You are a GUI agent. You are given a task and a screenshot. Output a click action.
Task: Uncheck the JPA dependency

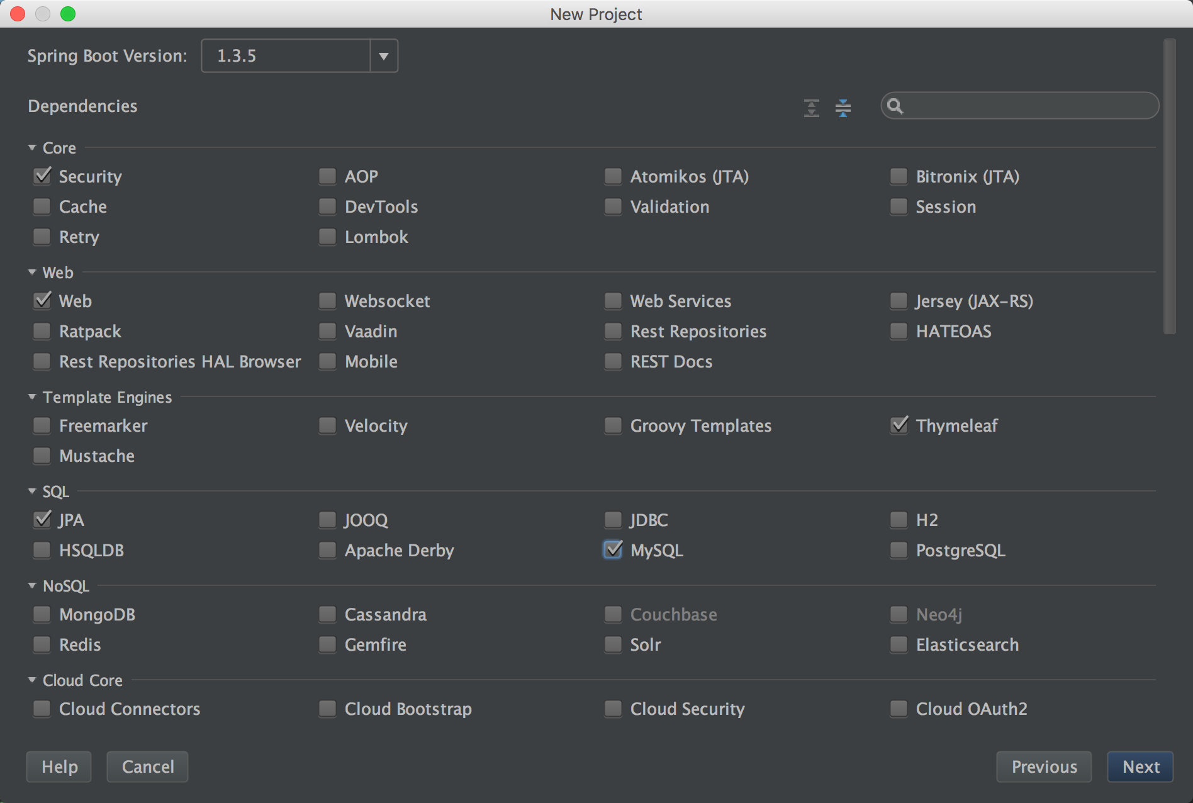point(42,519)
